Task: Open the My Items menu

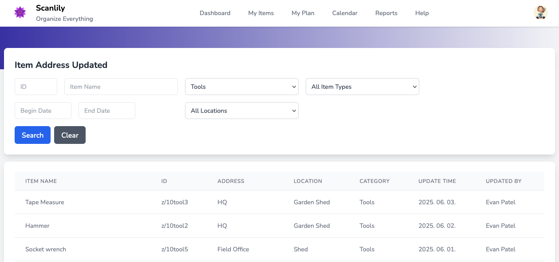Action: 261,13
